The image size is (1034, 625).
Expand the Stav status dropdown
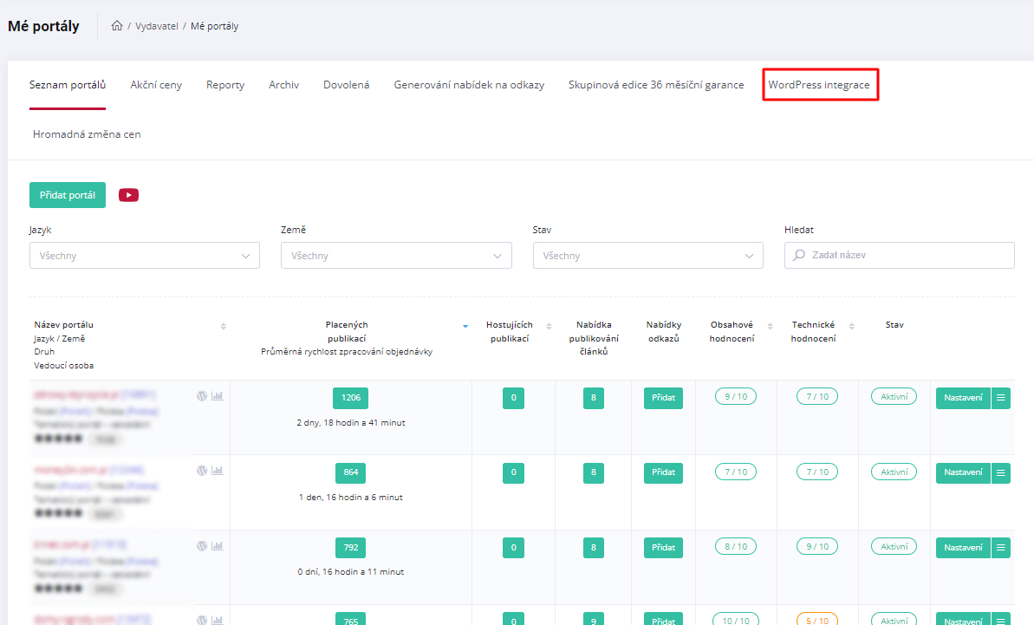tap(647, 256)
